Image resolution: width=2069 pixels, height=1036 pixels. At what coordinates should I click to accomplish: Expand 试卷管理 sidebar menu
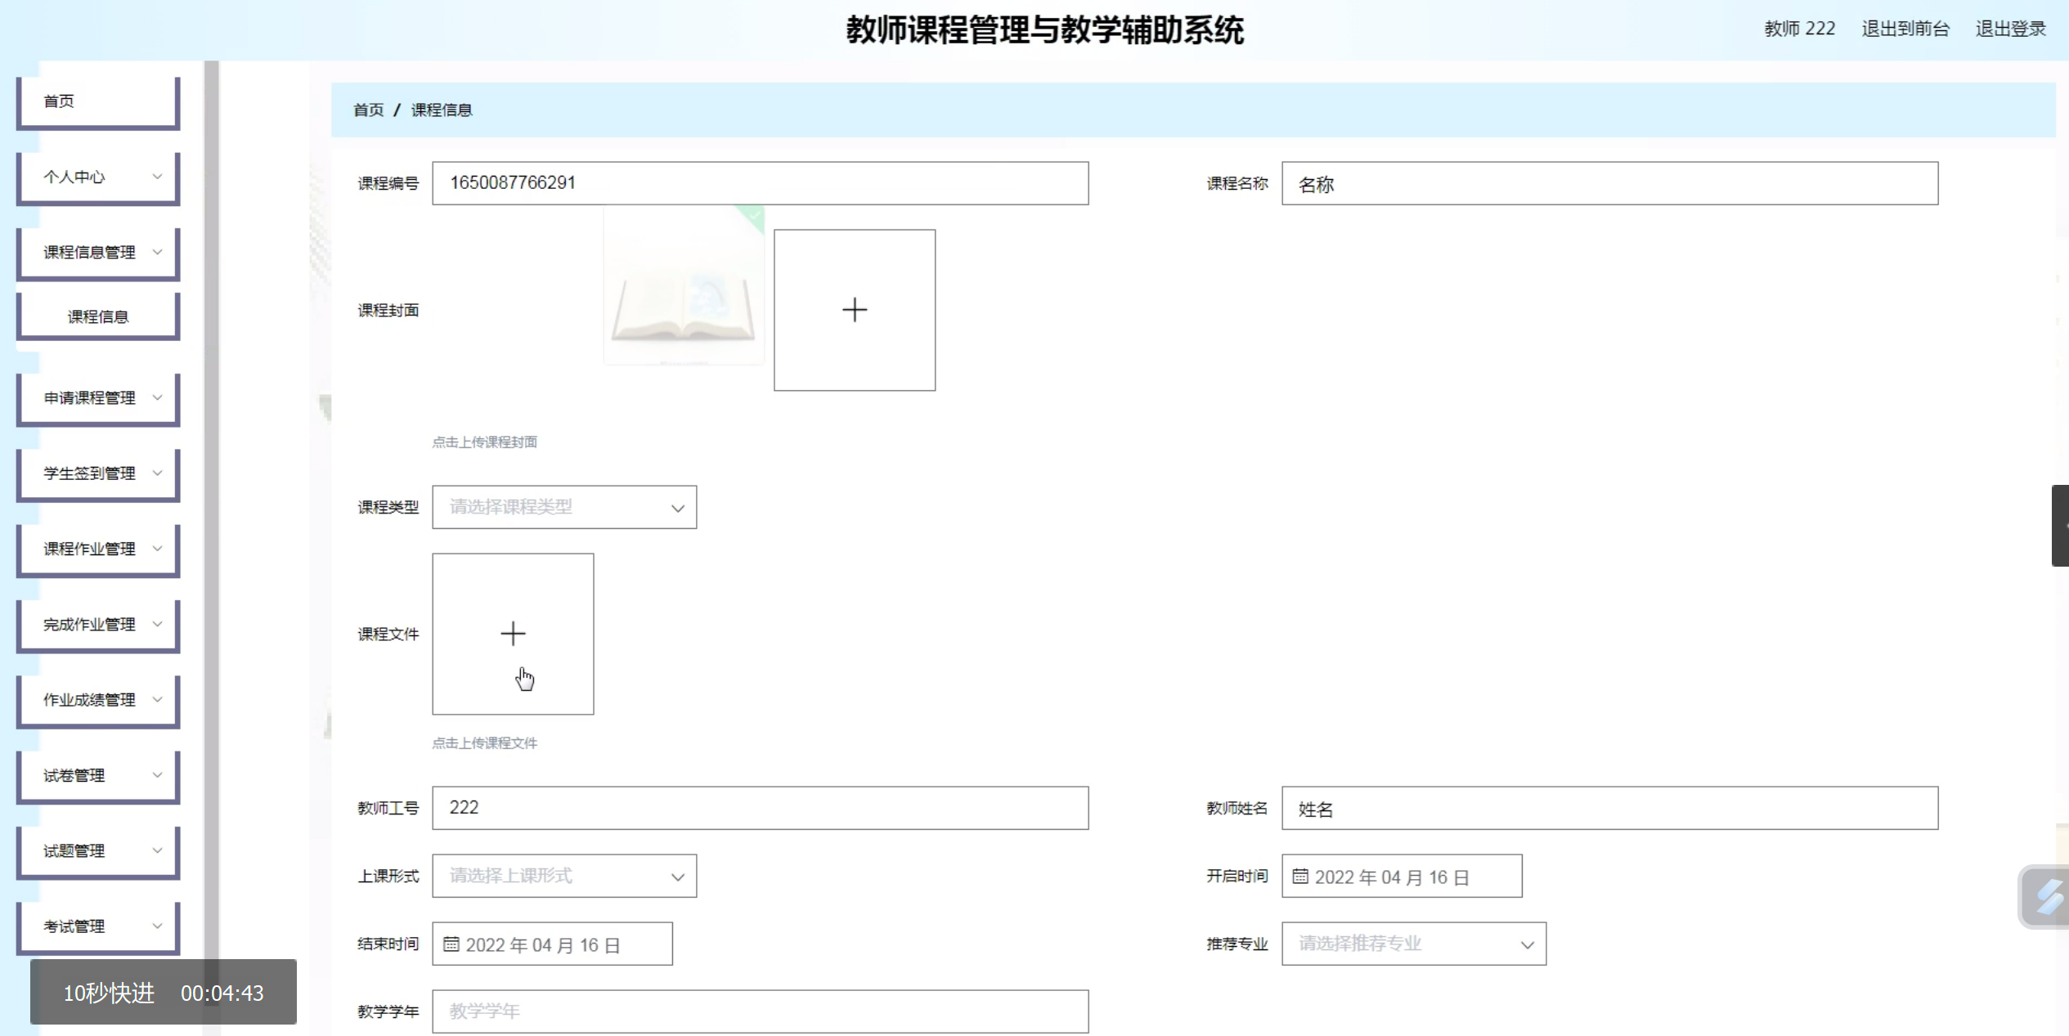click(x=98, y=775)
